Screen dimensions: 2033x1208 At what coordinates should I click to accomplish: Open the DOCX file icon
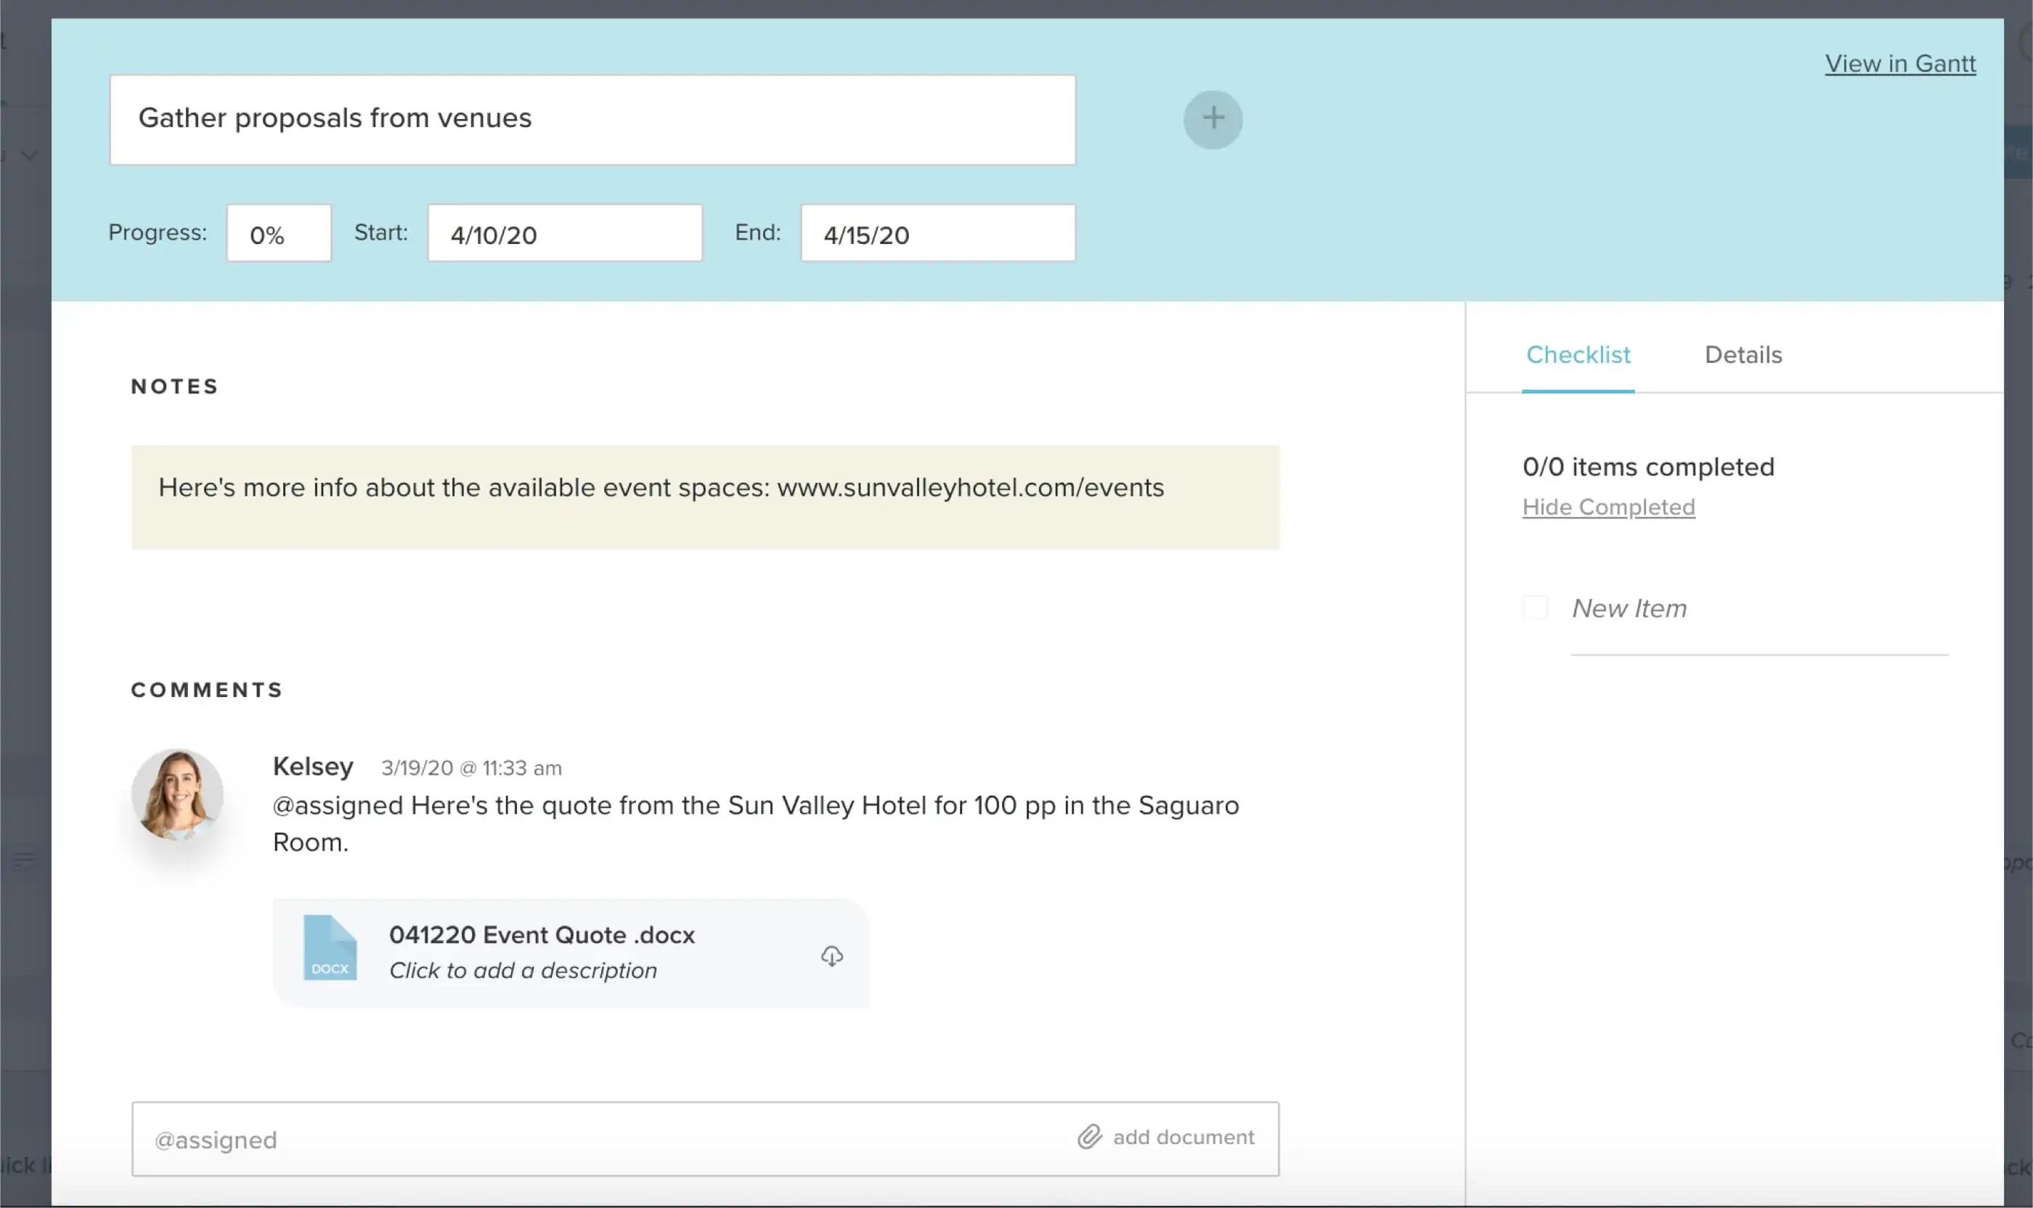[330, 947]
